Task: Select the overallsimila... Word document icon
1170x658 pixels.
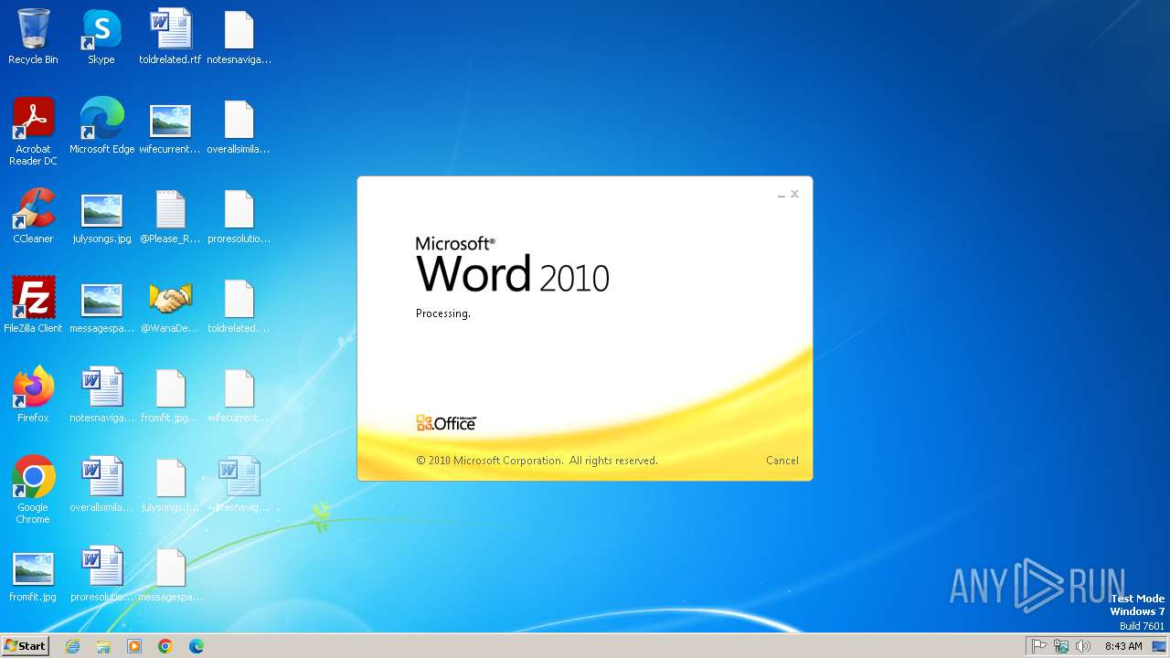Action: [101, 484]
